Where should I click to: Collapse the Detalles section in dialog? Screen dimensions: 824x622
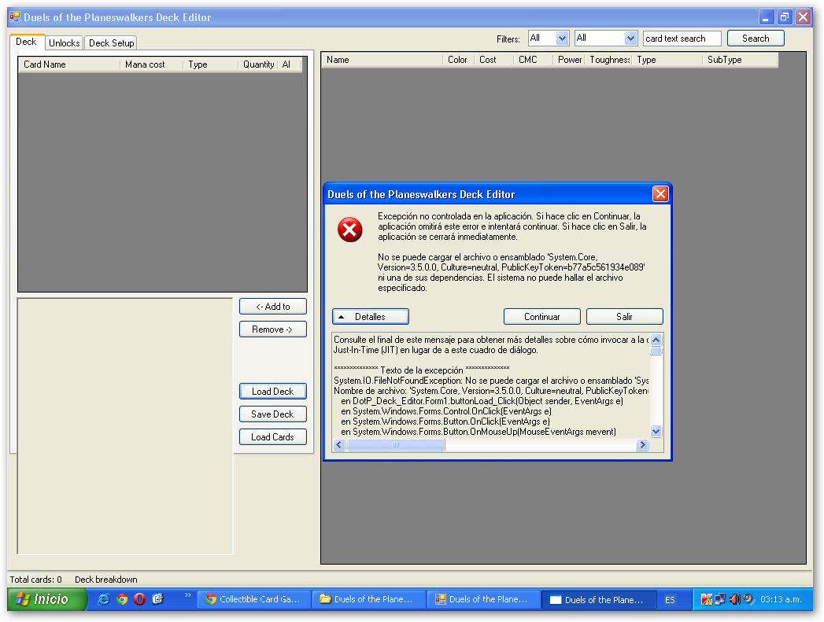370,316
